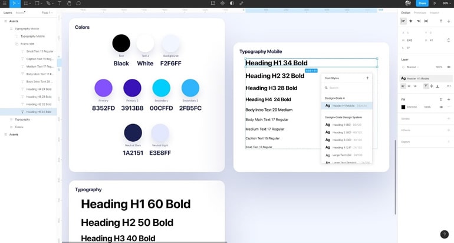Screen dimensions: 454x243
Task: Click the link icon in top center toolbar
Action: [x=242, y=4]
